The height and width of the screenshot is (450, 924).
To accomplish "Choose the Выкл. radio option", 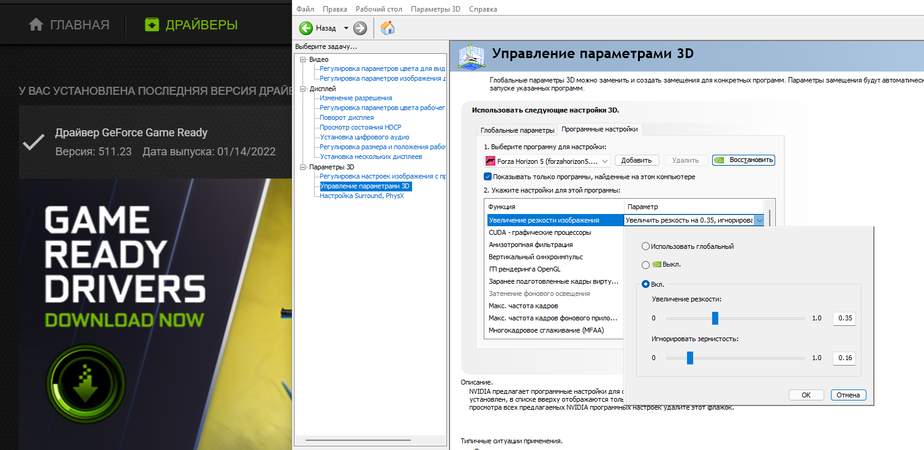I will point(645,265).
